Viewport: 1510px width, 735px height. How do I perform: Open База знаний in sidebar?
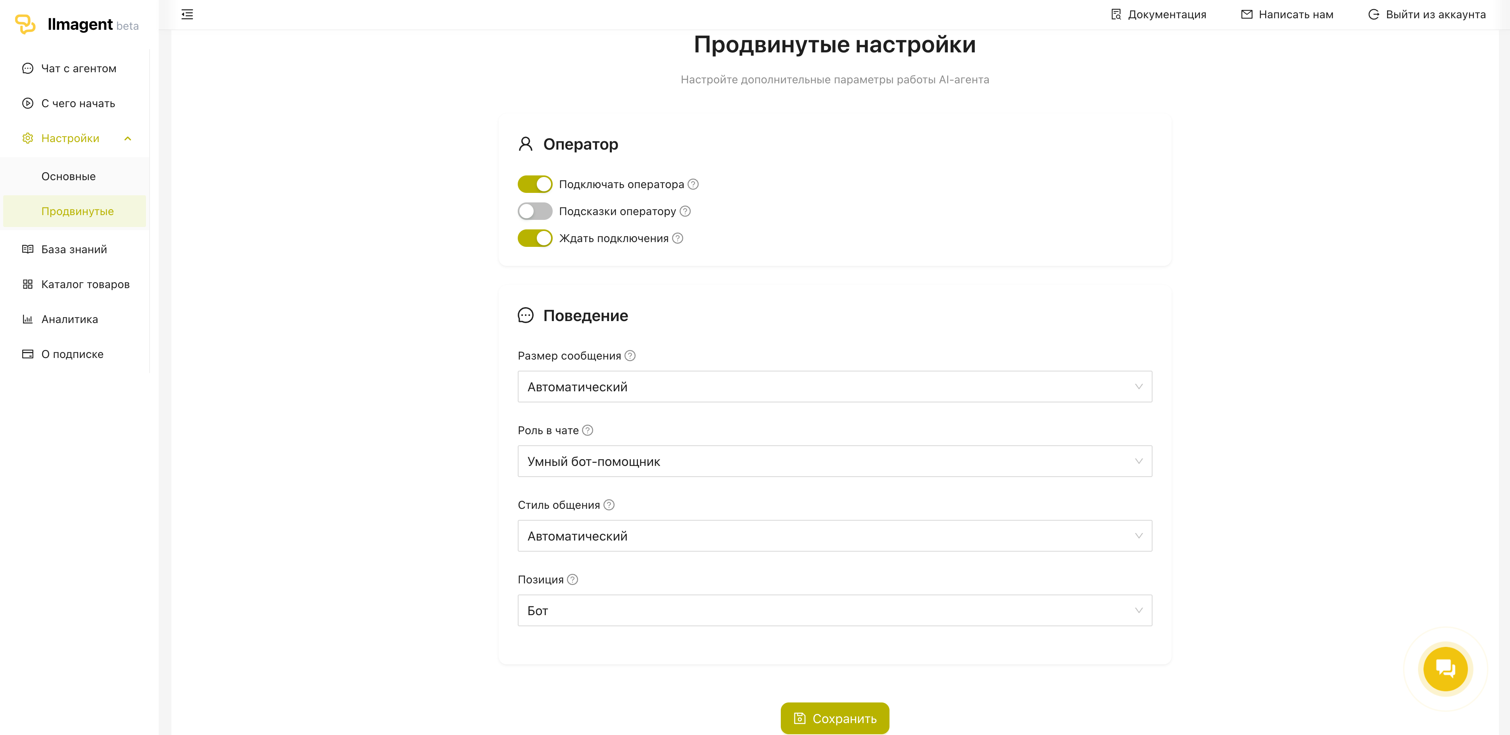74,249
